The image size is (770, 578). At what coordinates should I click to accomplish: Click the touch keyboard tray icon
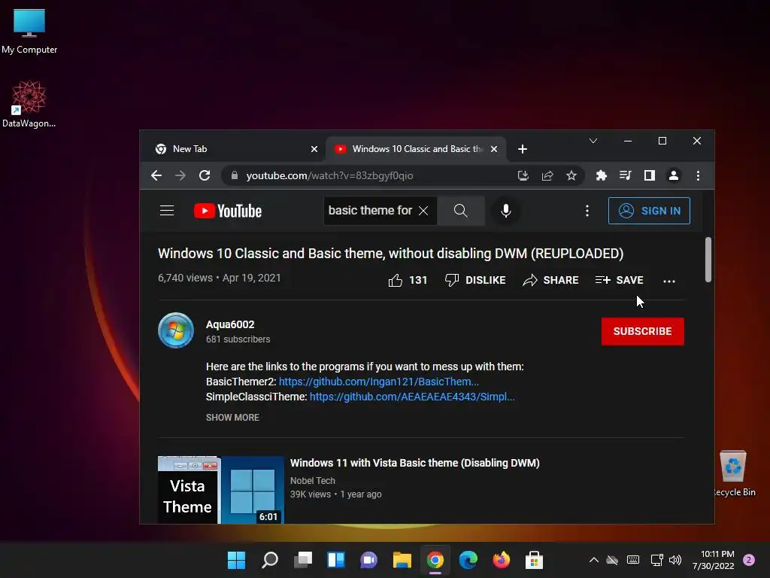[633, 560]
